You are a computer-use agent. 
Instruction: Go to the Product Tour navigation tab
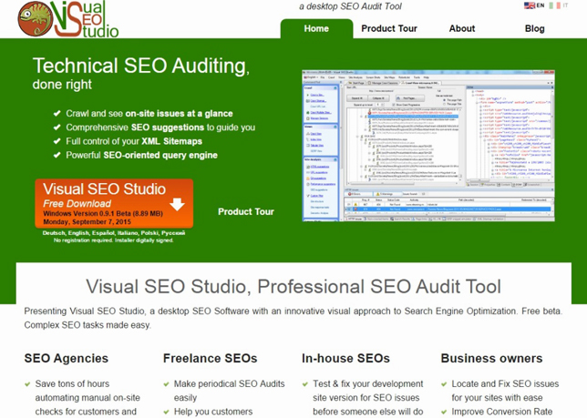[389, 28]
